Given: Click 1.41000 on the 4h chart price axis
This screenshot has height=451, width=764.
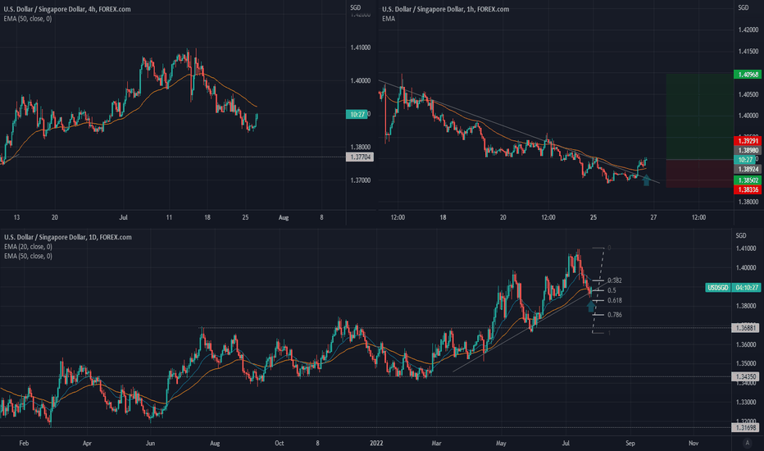Looking at the screenshot, I should tap(360, 48).
